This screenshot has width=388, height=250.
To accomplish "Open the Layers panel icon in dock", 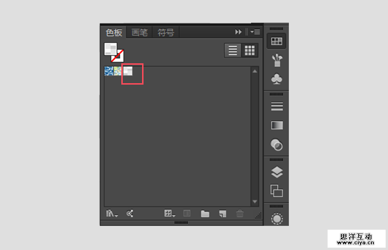I will click(277, 172).
